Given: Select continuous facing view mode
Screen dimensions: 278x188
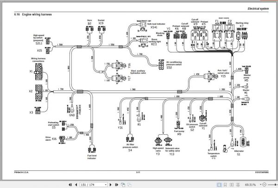Looking at the screenshot, I should (x=238, y=185).
